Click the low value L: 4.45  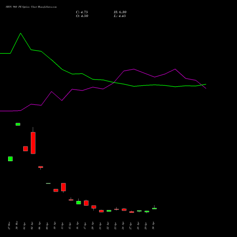tap(120, 16)
